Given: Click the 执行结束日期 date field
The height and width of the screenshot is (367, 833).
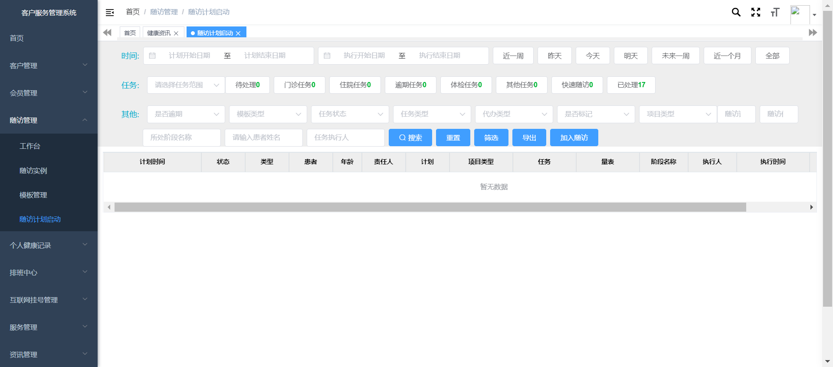Looking at the screenshot, I should (x=439, y=56).
